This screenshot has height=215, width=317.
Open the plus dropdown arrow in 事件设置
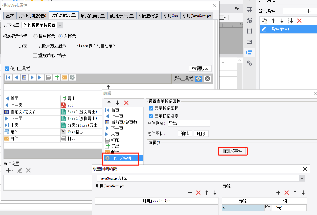[x=12, y=171]
